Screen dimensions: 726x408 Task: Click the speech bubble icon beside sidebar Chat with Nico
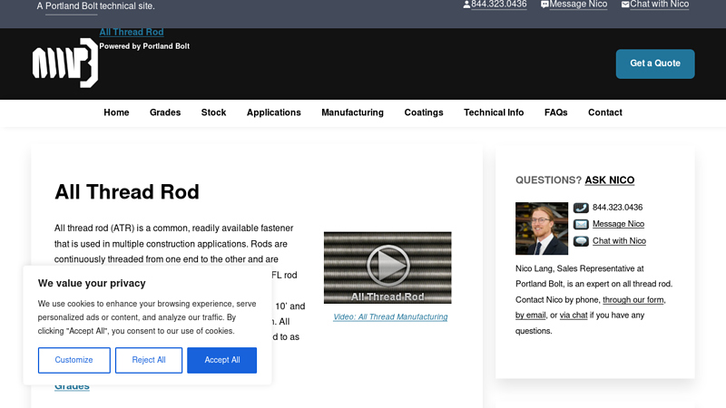click(581, 241)
